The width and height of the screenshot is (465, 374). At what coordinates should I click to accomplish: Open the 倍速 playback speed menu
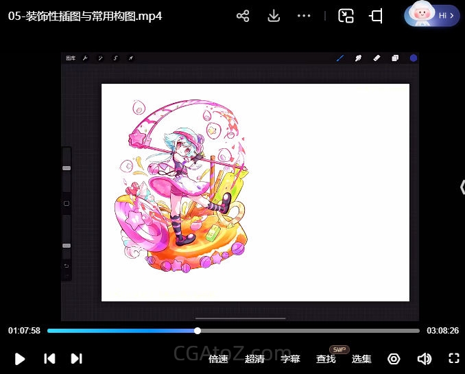[x=218, y=359]
